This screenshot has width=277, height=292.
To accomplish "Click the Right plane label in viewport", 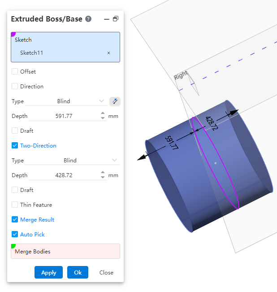I will click(181, 75).
